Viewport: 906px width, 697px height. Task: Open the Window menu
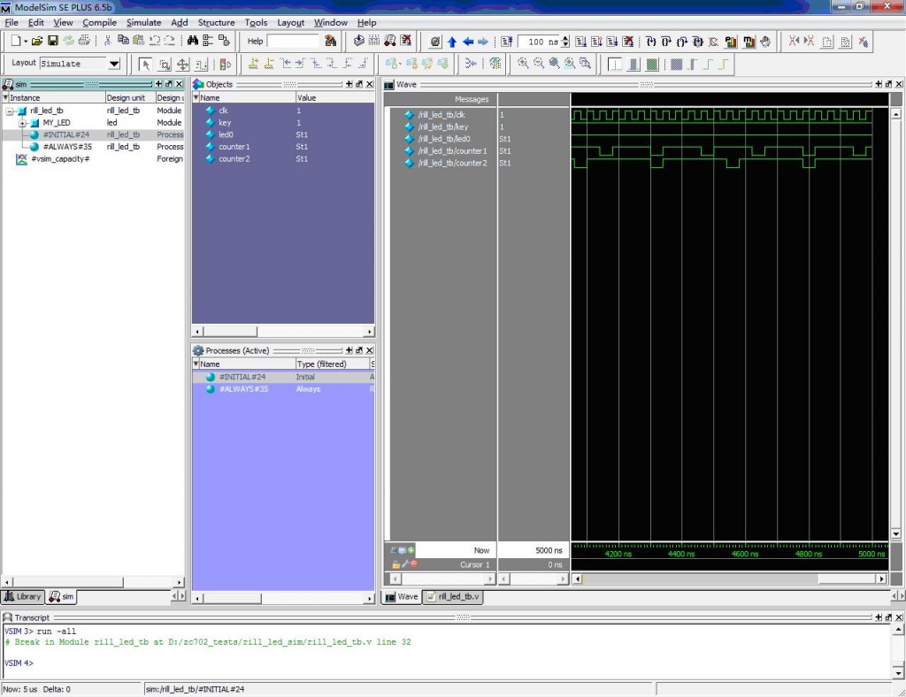coord(331,22)
